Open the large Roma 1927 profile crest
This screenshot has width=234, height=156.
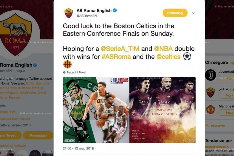pyautogui.click(x=16, y=34)
